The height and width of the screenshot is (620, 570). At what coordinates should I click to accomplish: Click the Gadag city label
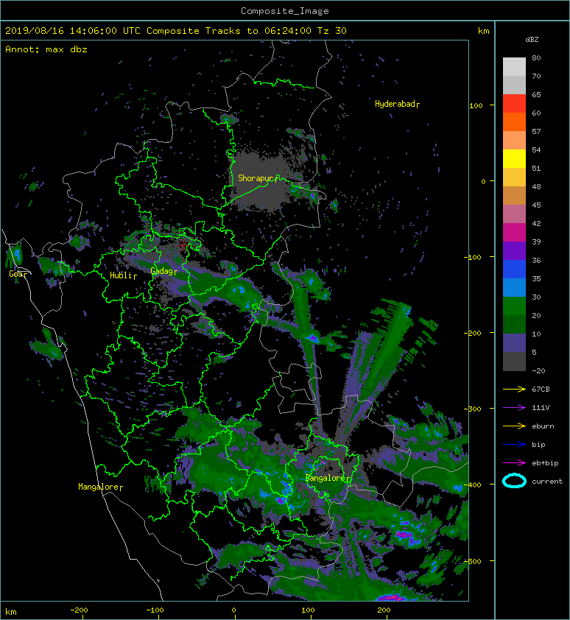pyautogui.click(x=163, y=271)
